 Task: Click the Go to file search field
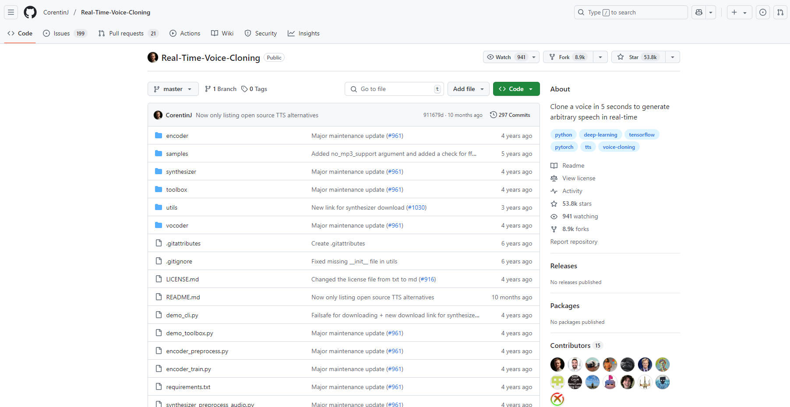[x=394, y=89]
